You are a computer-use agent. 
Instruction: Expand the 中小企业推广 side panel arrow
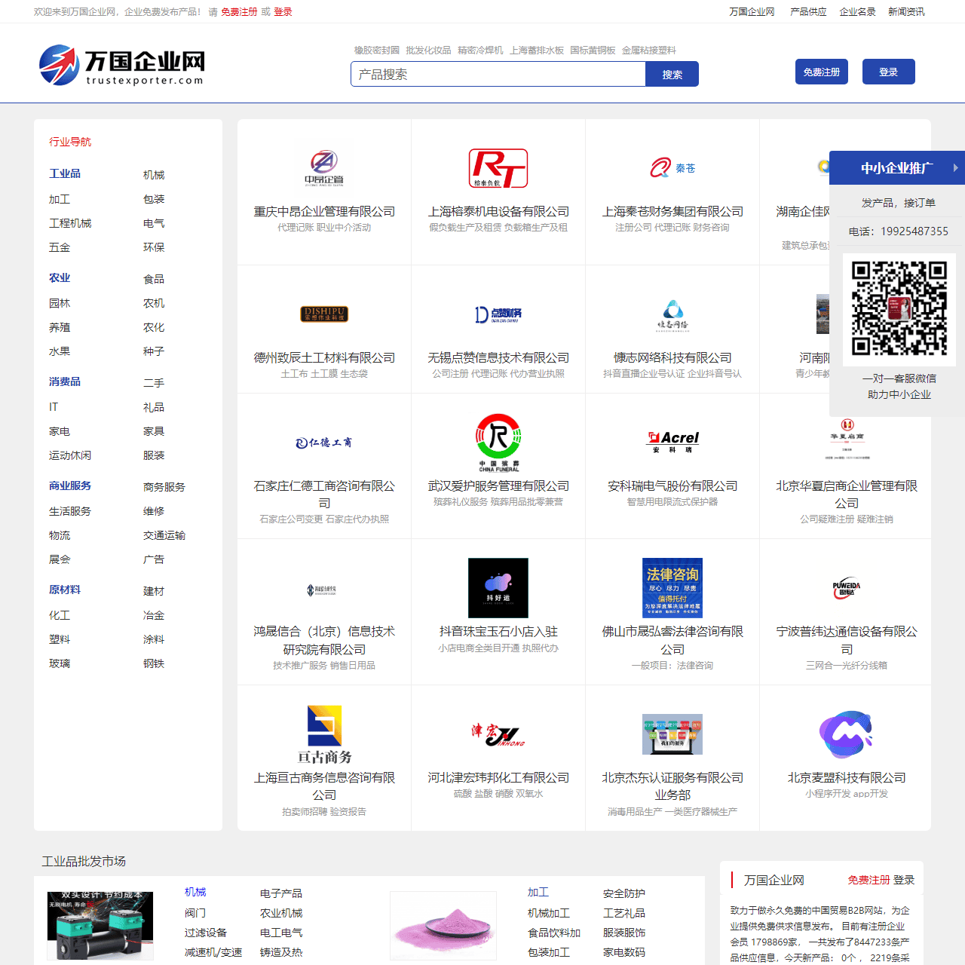[x=955, y=167]
